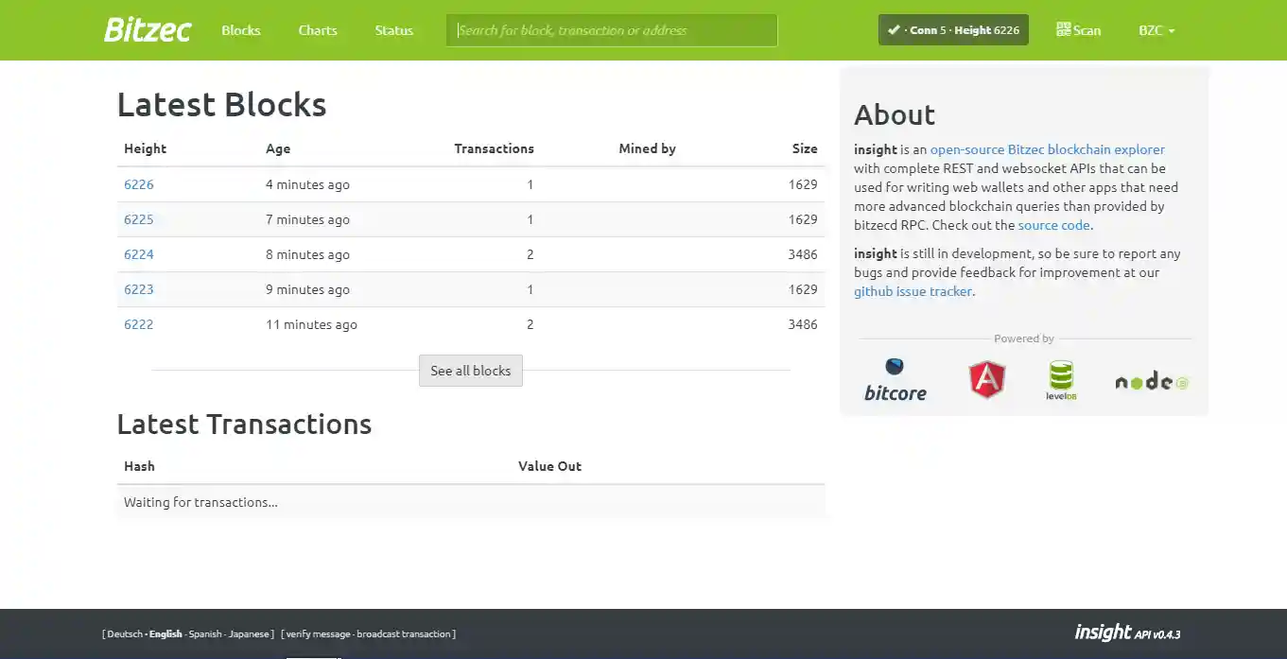Screen dimensions: 1287x659
Task: Open the verify message link
Action: 318,633
